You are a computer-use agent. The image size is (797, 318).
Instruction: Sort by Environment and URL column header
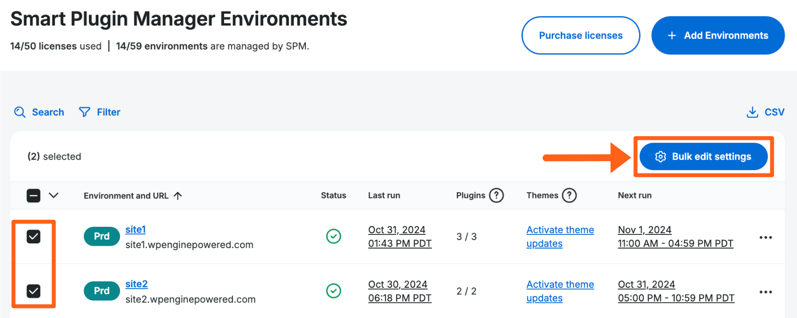point(126,196)
